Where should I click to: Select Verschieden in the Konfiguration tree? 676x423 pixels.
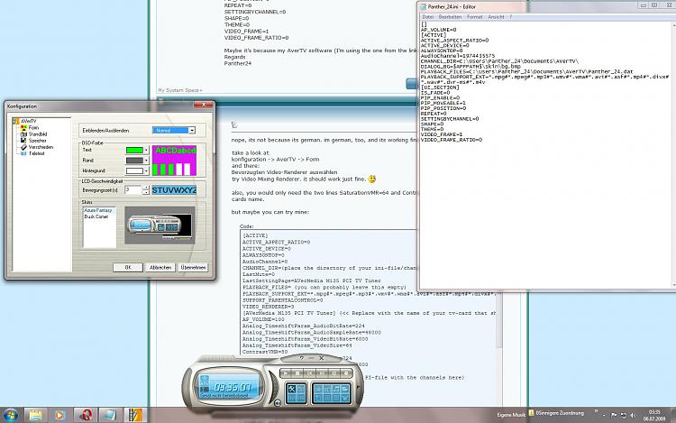click(x=41, y=147)
